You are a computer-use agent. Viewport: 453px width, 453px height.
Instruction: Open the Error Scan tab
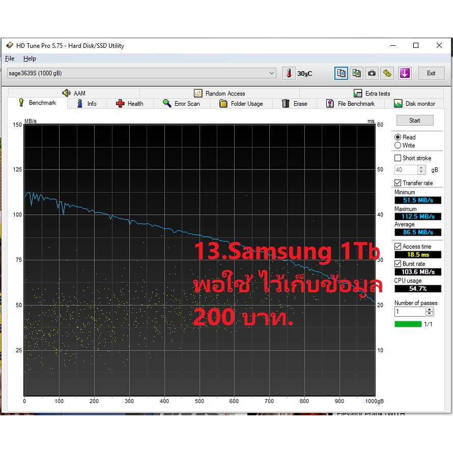181,104
